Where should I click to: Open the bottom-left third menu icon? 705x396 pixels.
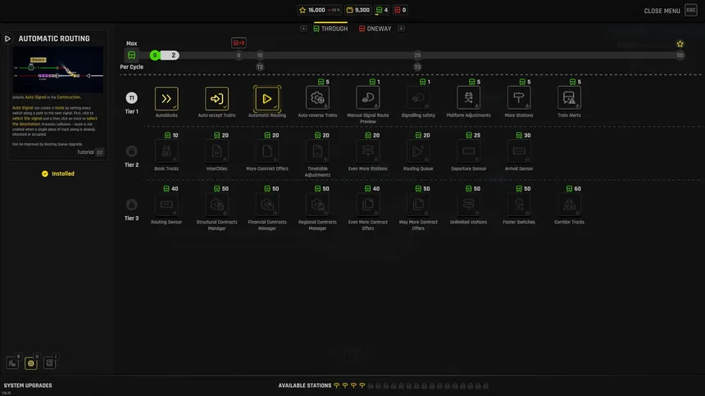tap(49, 362)
